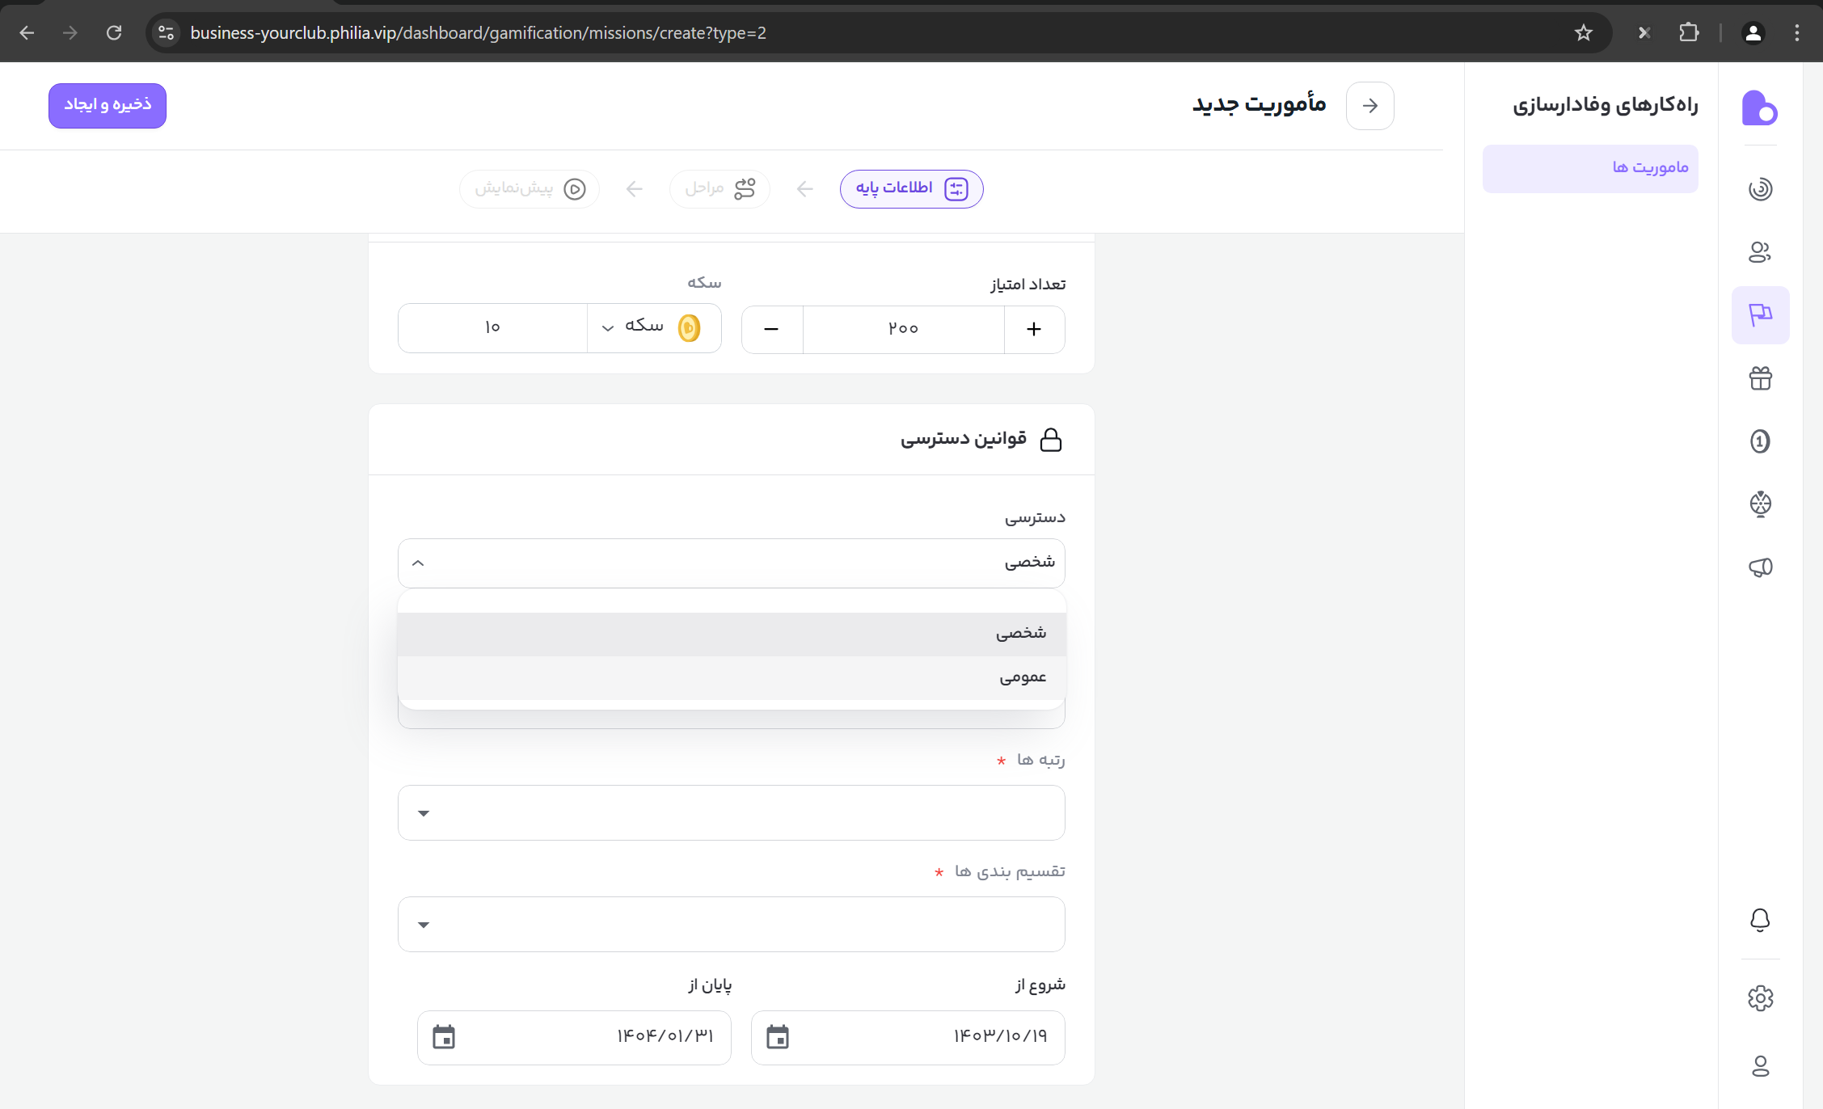Expand the تقسیم بندی ها dropdown

point(732,924)
